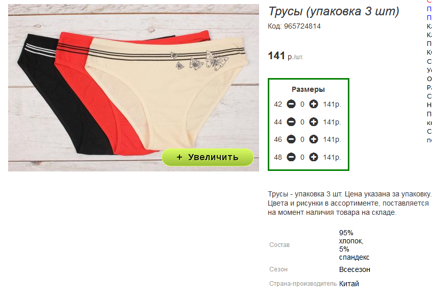
Task: Click the quantity value for size 48
Action: coord(302,157)
